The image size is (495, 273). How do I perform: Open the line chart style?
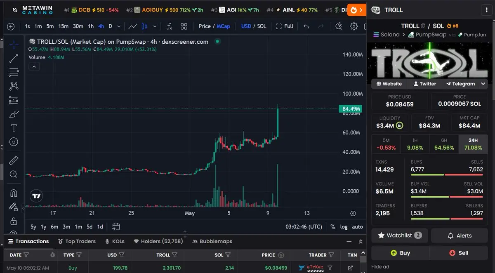(x=133, y=26)
